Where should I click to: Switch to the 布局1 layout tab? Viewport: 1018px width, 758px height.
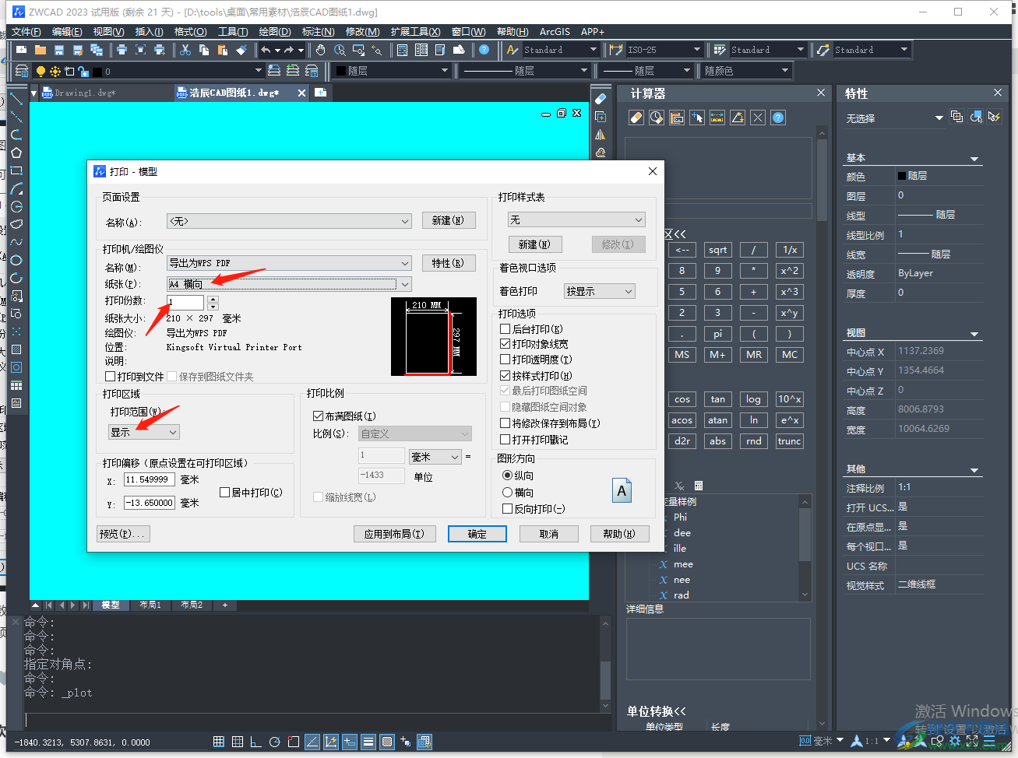pyautogui.click(x=150, y=605)
